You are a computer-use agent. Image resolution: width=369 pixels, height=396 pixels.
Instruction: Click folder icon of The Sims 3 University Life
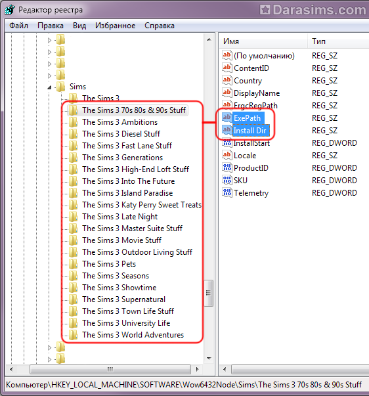pyautogui.click(x=74, y=323)
